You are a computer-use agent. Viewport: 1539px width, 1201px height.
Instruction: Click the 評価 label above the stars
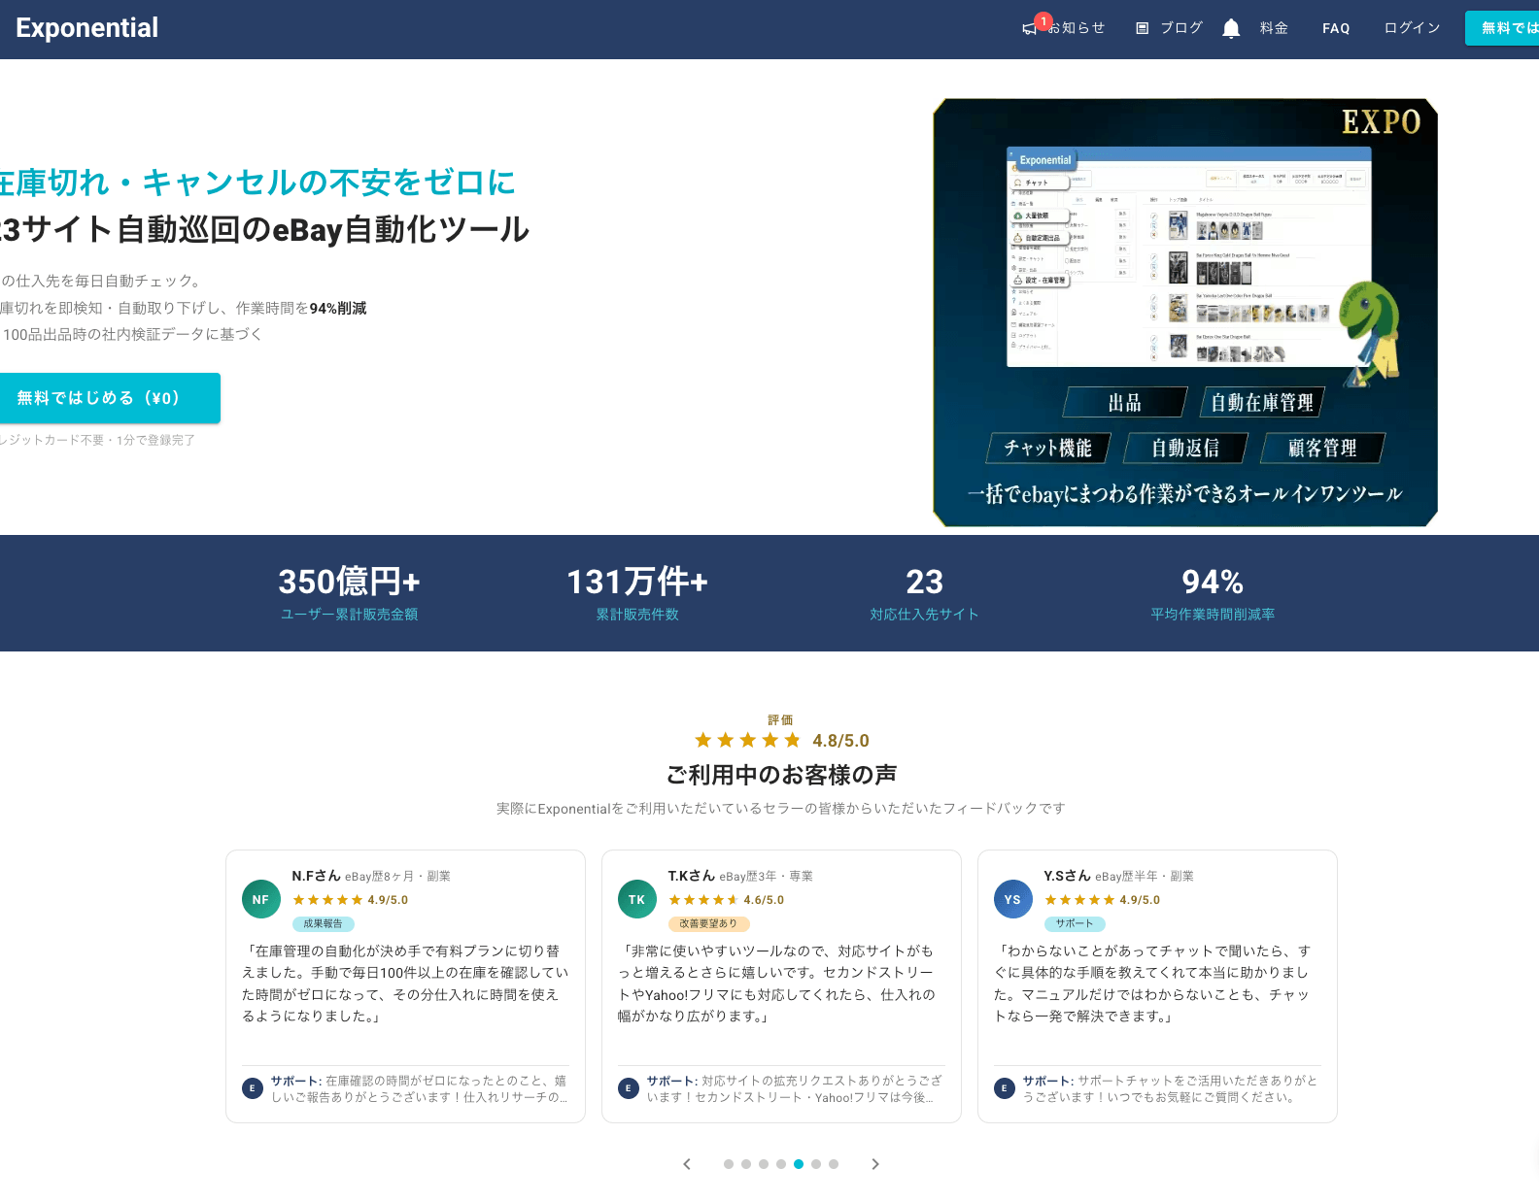tap(780, 720)
